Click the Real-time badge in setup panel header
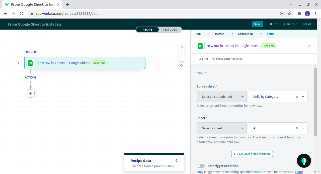 [x=269, y=46]
